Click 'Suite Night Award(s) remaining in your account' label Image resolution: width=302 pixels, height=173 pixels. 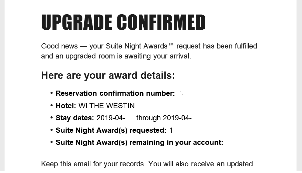click(x=139, y=142)
